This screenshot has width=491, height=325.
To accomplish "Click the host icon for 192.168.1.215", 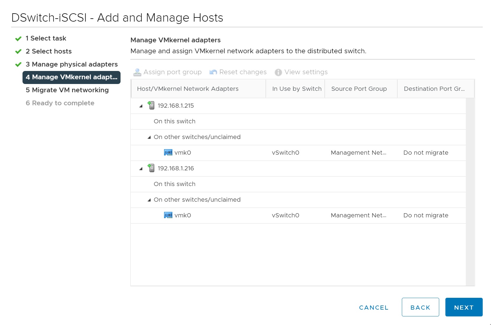I will point(151,106).
